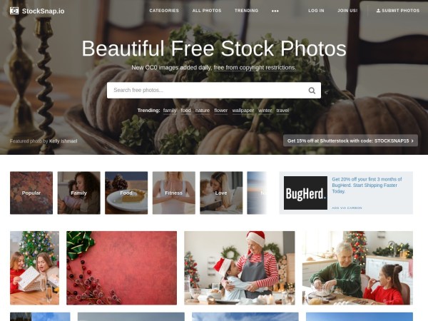Click the Log In link
Image resolution: width=428 pixels, height=321 pixels.
point(316,11)
